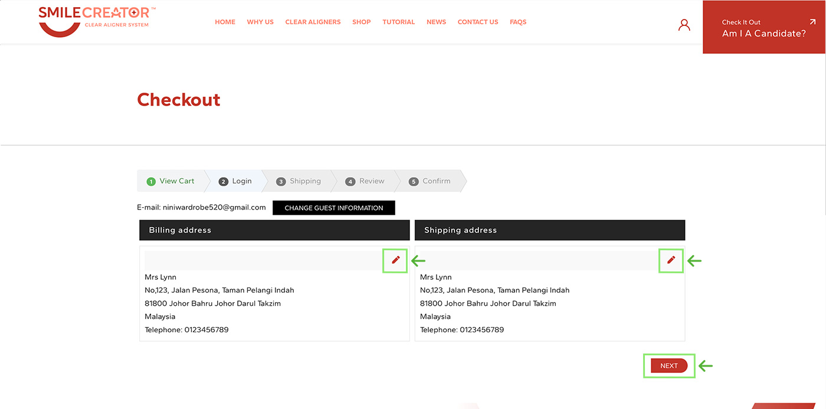
Task: Open CONTACT US page
Action: (478, 22)
